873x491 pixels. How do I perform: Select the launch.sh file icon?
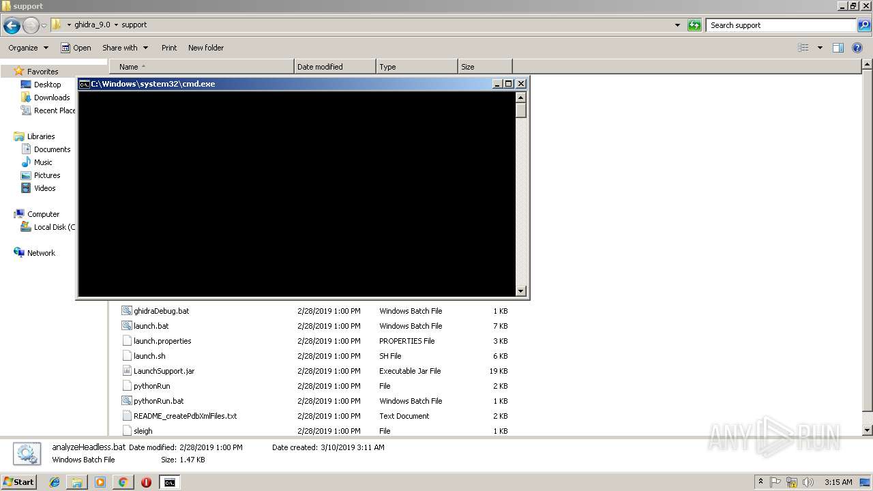(127, 356)
